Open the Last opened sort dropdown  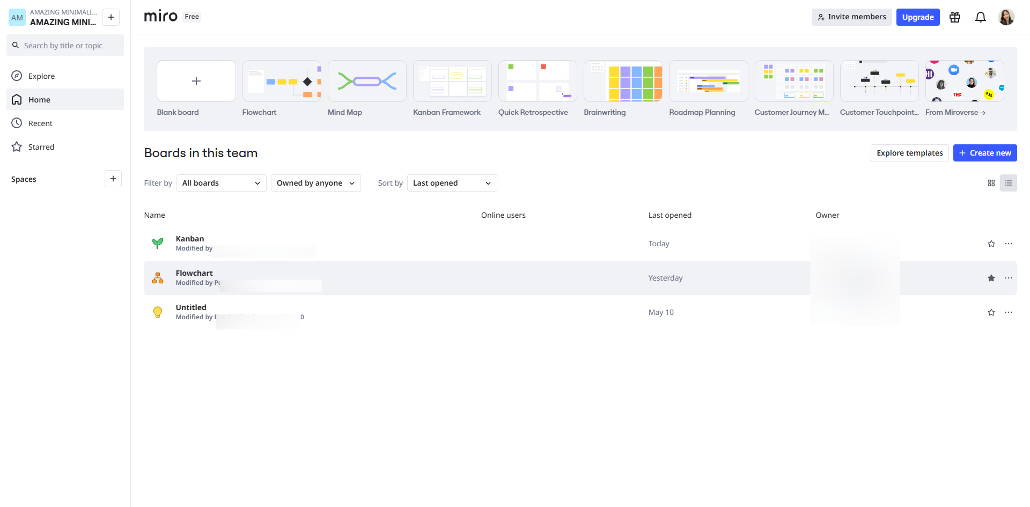[x=452, y=183]
